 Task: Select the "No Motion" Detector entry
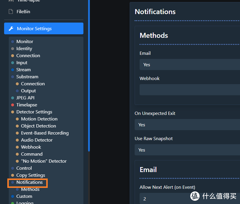(44, 161)
